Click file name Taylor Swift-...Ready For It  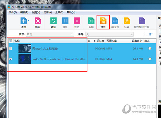[x=59, y=59]
